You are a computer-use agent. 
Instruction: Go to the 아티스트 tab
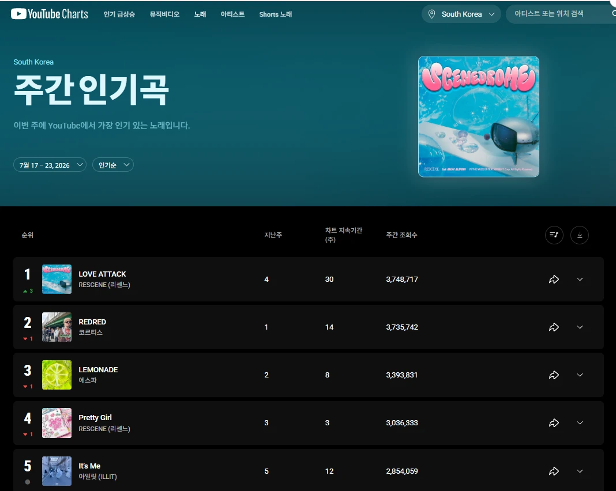(x=232, y=14)
